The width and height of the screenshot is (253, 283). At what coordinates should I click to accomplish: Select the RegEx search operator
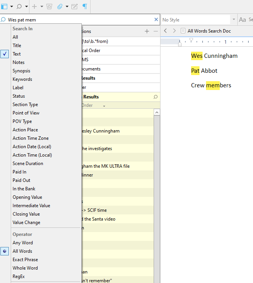[19, 276]
